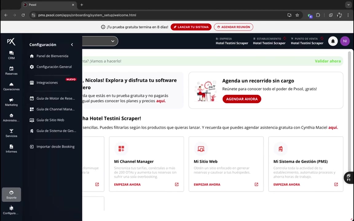Viewport: 354px width, 221px height.
Task: Select Integraciones from the Configuración menu
Action: [x=47, y=82]
